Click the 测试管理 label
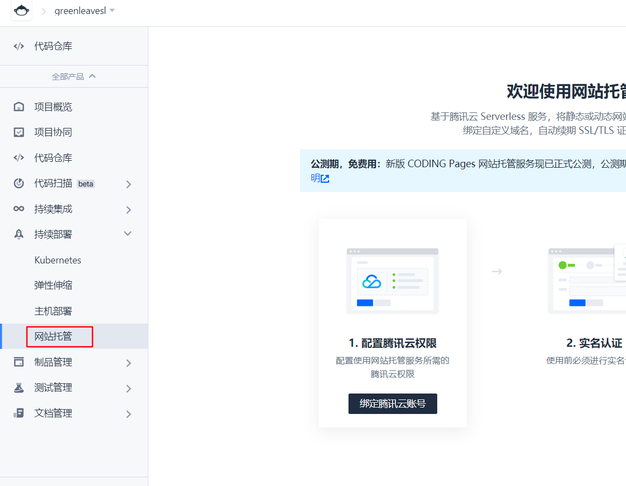 coord(53,388)
